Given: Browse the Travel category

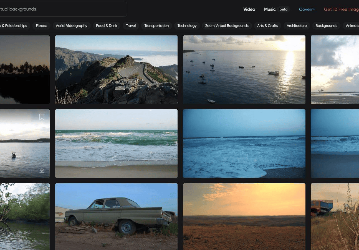Looking at the screenshot, I should [x=131, y=26].
